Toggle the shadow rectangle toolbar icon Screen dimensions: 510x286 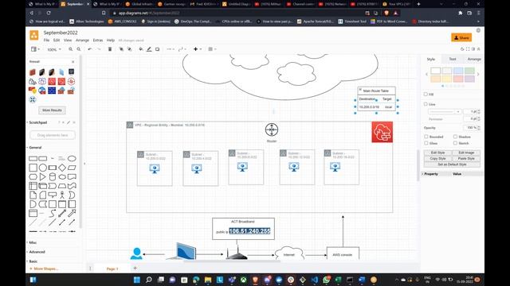click(x=158, y=49)
